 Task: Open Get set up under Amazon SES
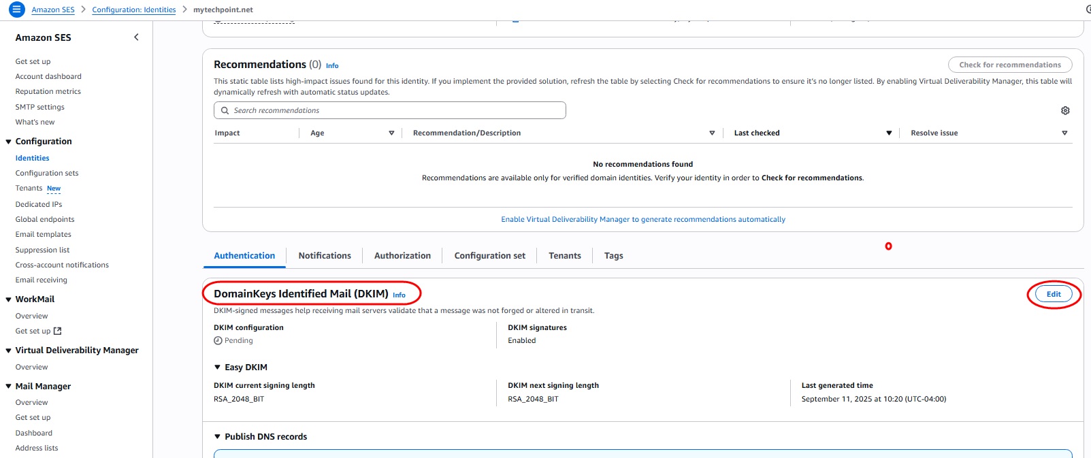[33, 61]
